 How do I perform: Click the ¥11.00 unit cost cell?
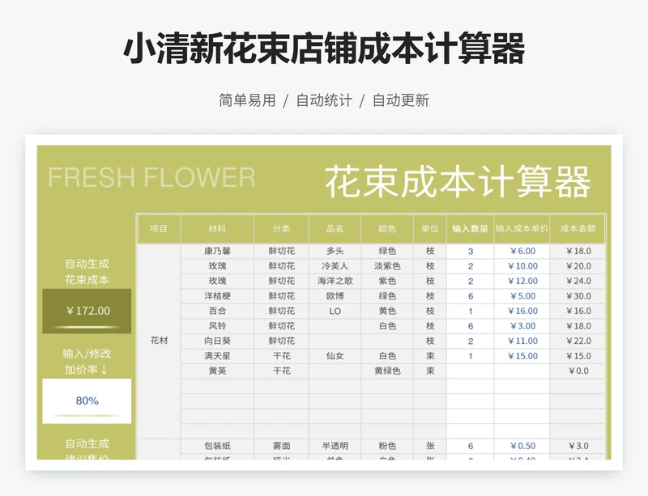[522, 341]
